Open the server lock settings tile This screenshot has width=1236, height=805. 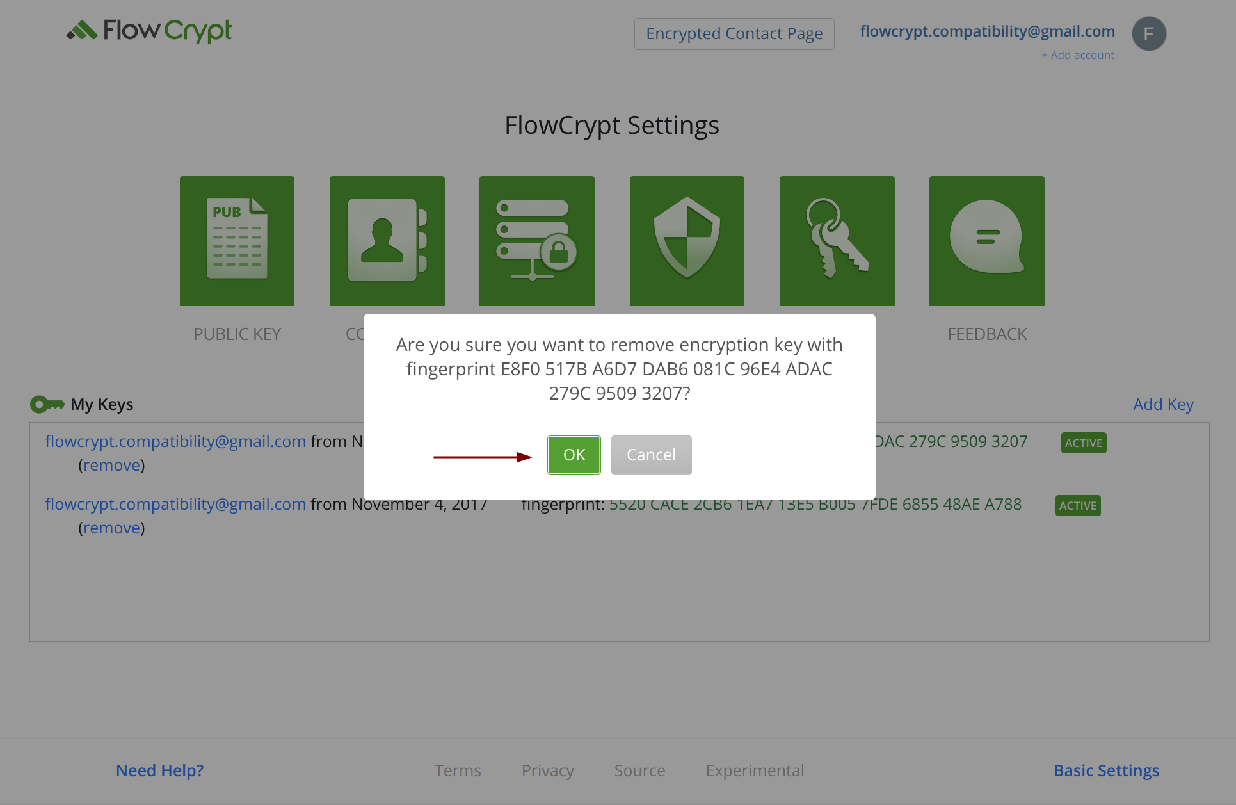point(536,241)
